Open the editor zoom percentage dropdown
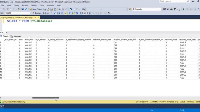 (7, 33)
